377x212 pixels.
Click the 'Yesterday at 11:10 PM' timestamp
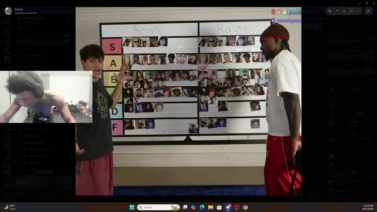(x=26, y=13)
